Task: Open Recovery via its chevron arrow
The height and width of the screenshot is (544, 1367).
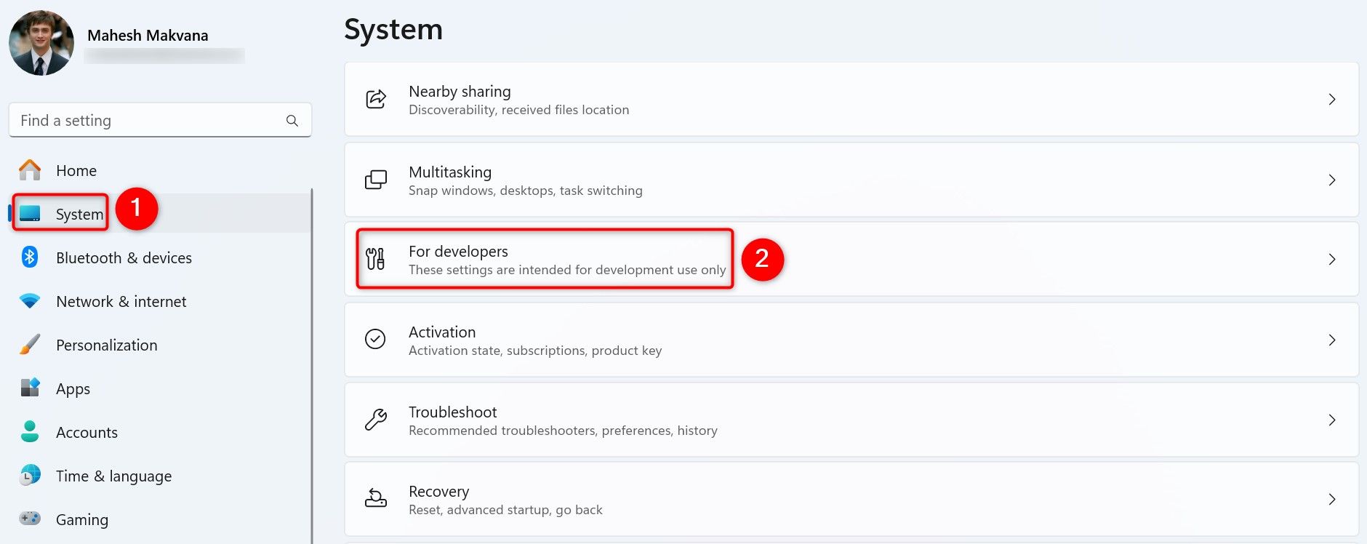Action: 1332,499
